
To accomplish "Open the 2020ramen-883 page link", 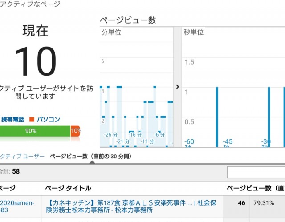I will pyautogui.click(x=17, y=206).
